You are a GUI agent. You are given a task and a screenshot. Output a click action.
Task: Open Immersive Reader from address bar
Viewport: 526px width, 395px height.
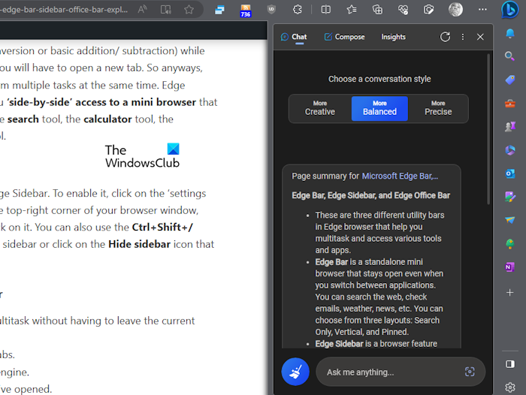tap(166, 10)
